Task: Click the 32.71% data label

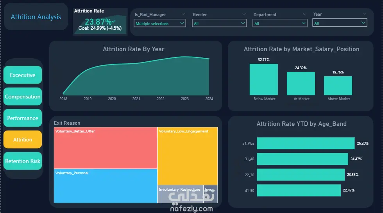Action: 264,59
